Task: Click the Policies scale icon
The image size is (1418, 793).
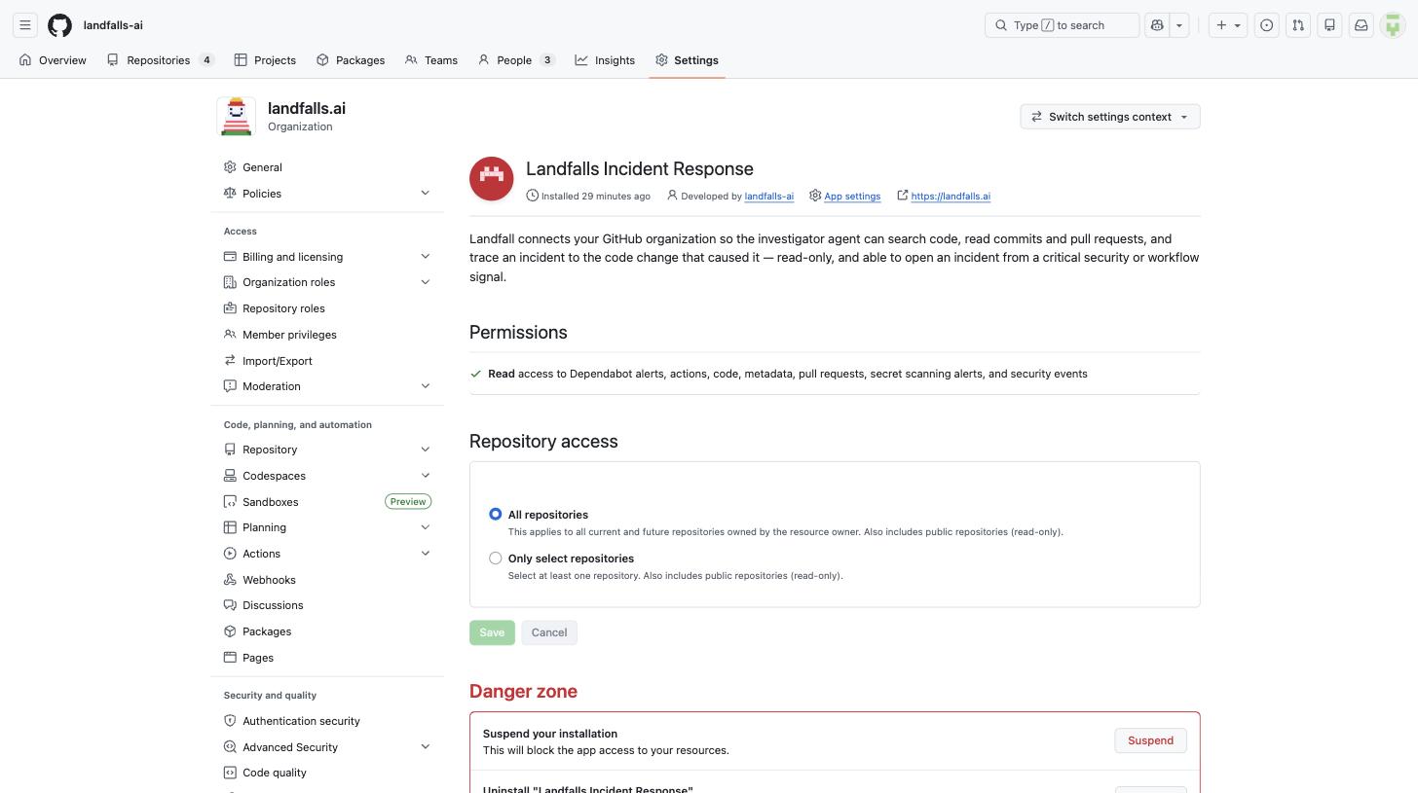Action: (230, 193)
